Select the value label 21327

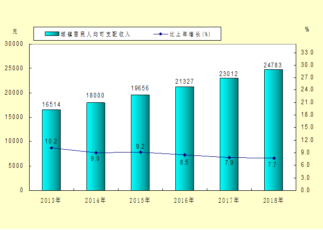tap(184, 81)
